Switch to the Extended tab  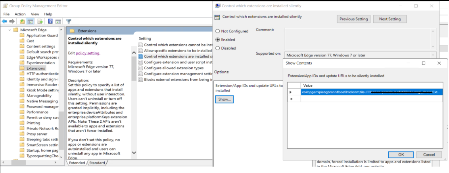[77, 163]
